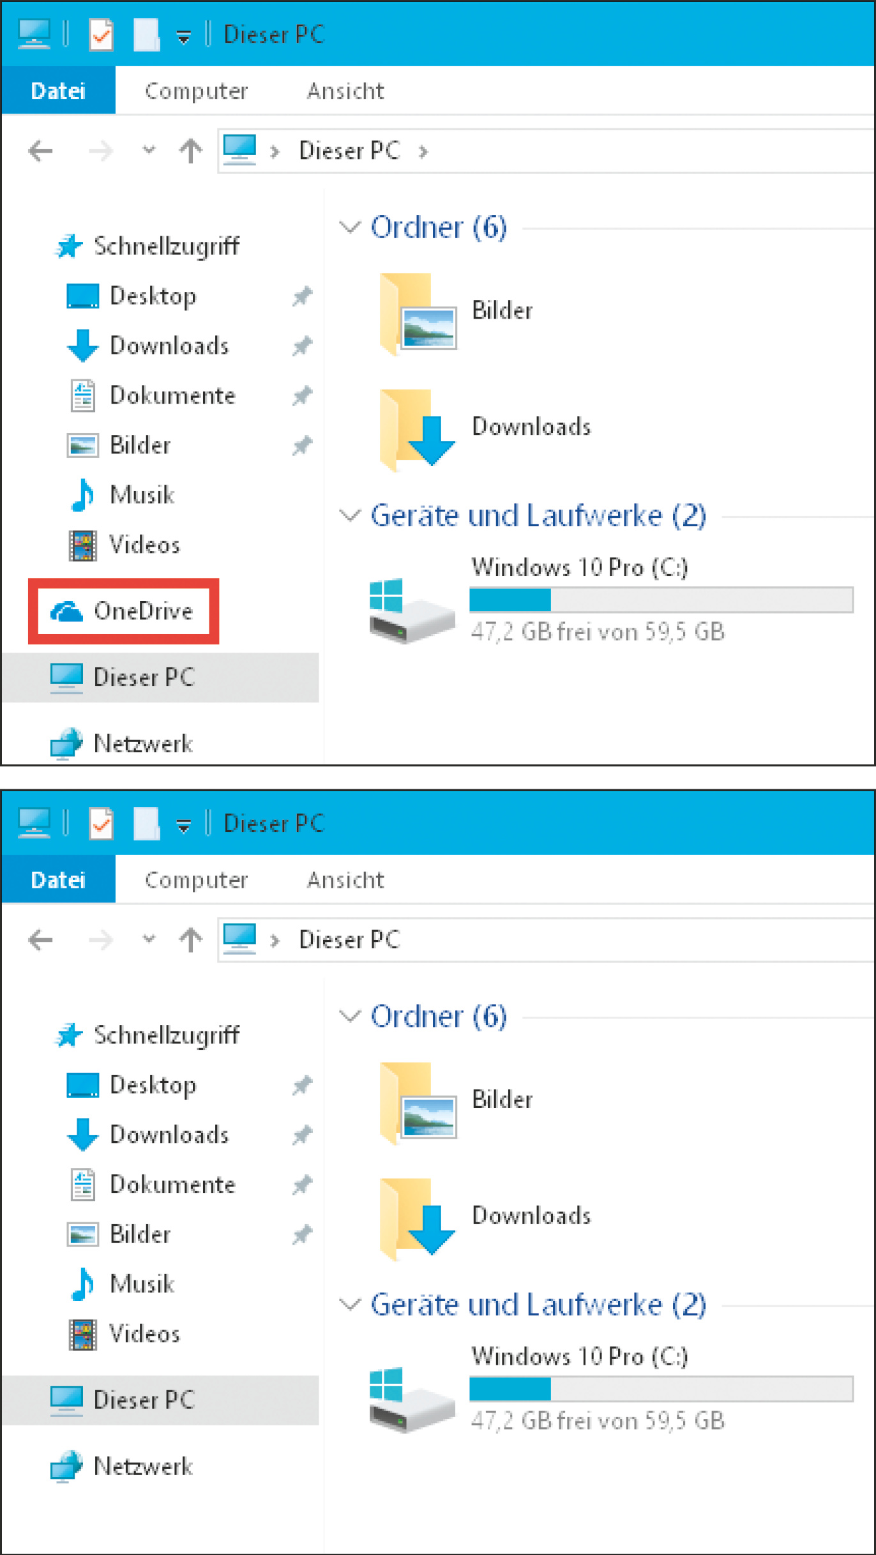This screenshot has height=1555, width=876.
Task: Open the Windows 10 Pro drive icon in upper window
Action: pyautogui.click(x=411, y=611)
